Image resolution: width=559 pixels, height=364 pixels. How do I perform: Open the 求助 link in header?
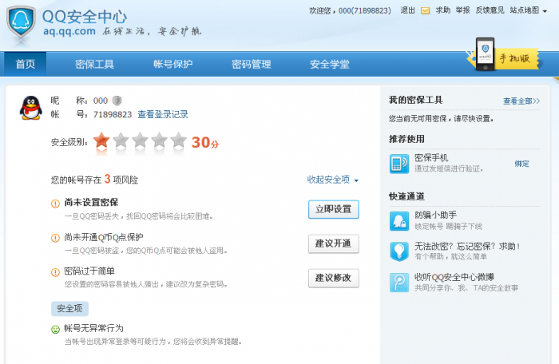coord(443,10)
